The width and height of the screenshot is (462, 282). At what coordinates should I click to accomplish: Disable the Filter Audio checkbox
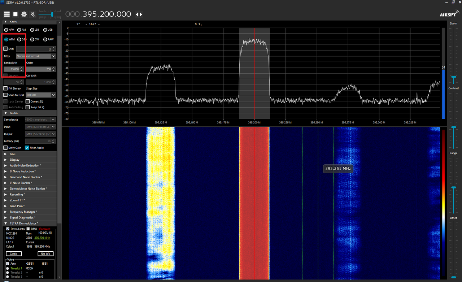coord(27,148)
